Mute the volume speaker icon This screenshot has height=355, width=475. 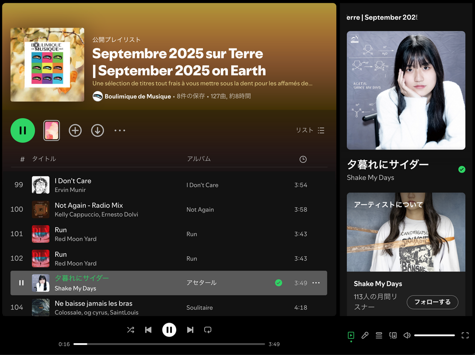pos(407,336)
